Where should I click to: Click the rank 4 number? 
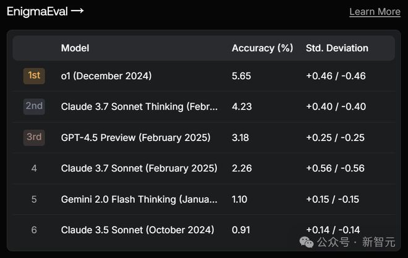34,168
